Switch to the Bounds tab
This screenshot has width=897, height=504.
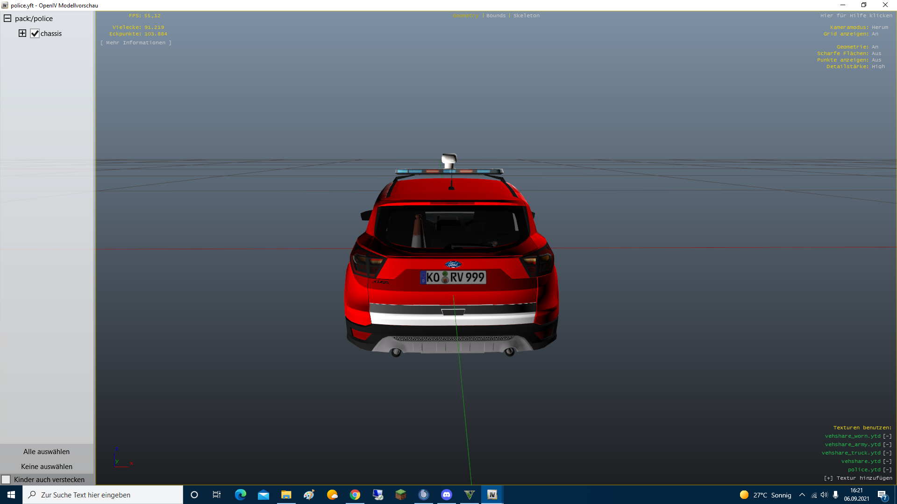496,15
